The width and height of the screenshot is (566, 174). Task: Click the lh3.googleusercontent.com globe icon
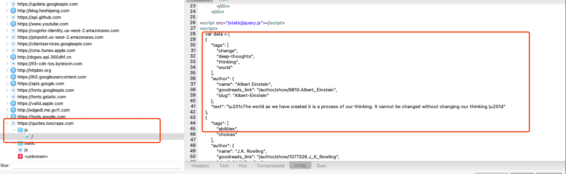13,77
